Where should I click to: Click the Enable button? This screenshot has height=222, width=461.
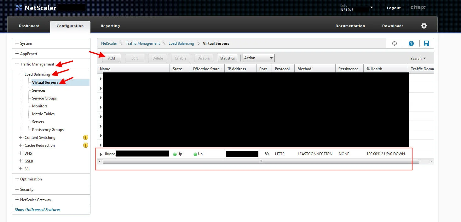(181, 58)
